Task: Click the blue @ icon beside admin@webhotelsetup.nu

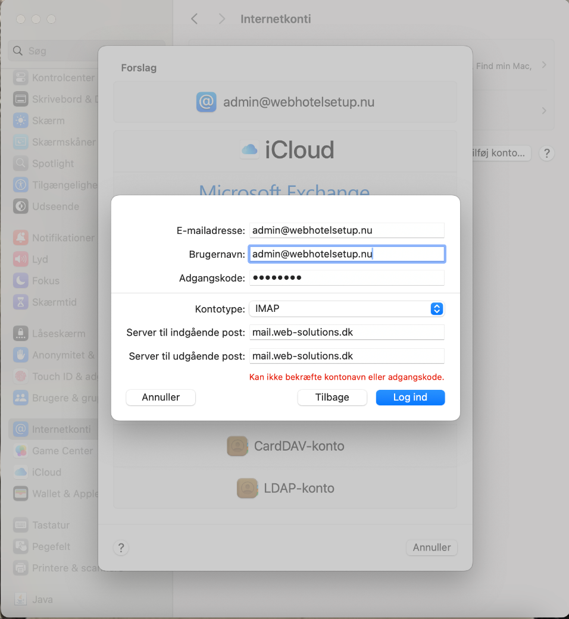Action: [206, 102]
